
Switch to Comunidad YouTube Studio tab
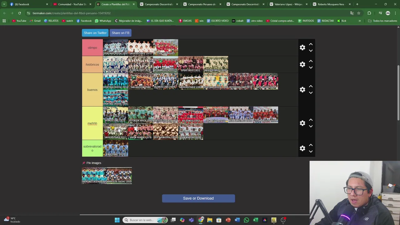(72, 4)
